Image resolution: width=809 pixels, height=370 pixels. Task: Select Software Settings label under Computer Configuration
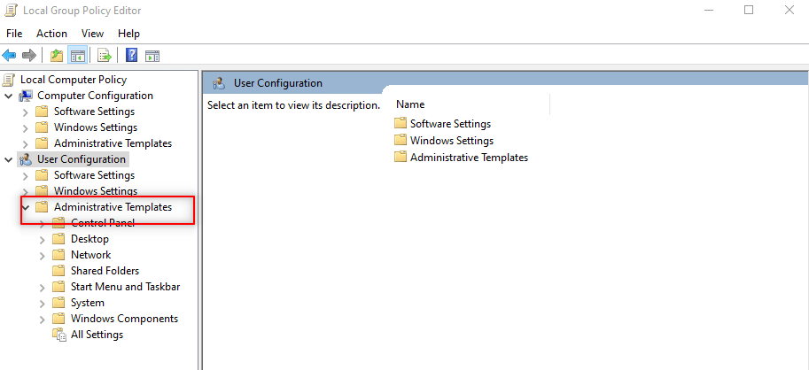point(94,112)
